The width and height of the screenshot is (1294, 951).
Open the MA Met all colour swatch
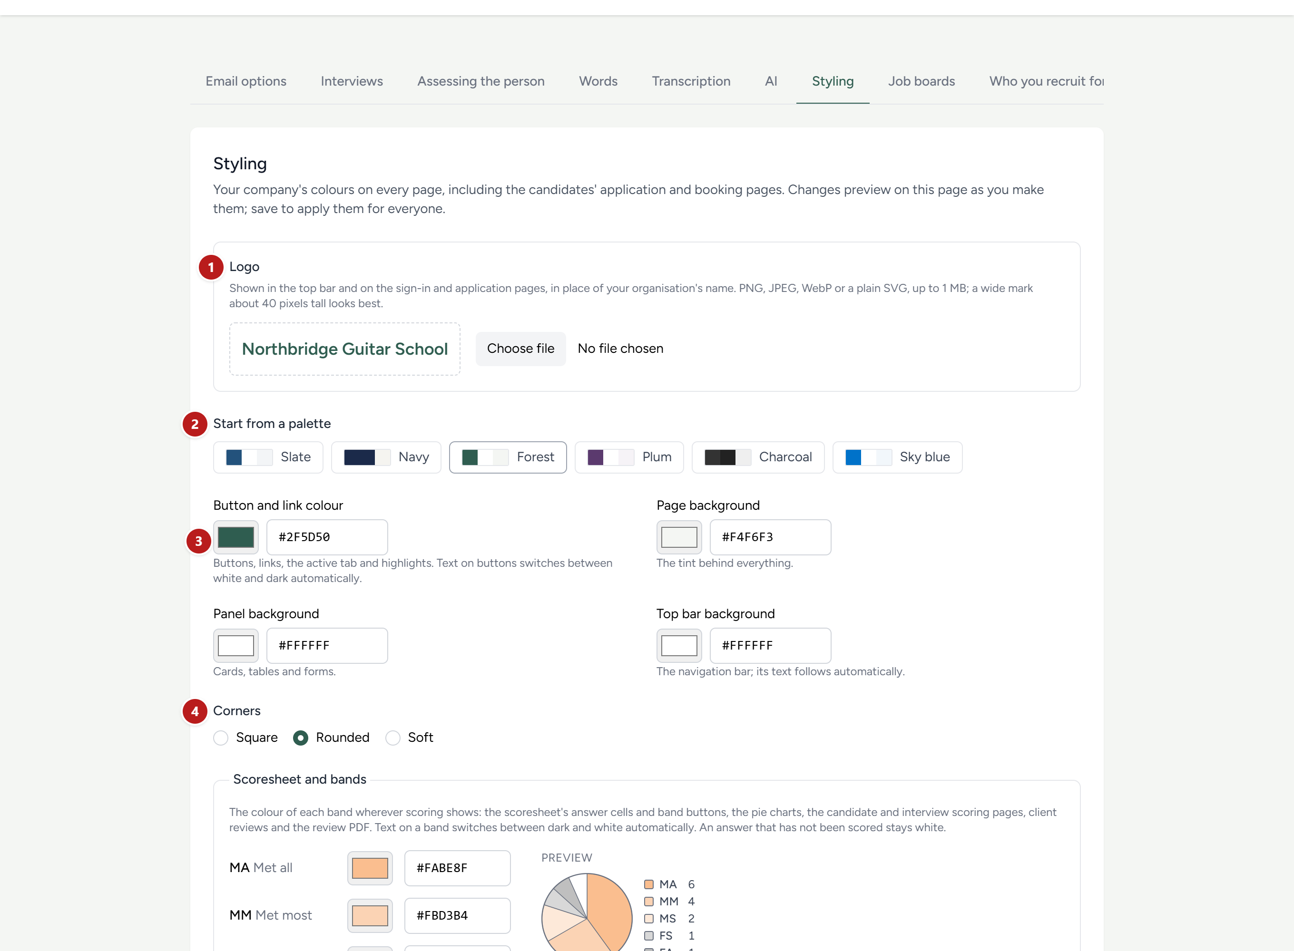(x=370, y=868)
